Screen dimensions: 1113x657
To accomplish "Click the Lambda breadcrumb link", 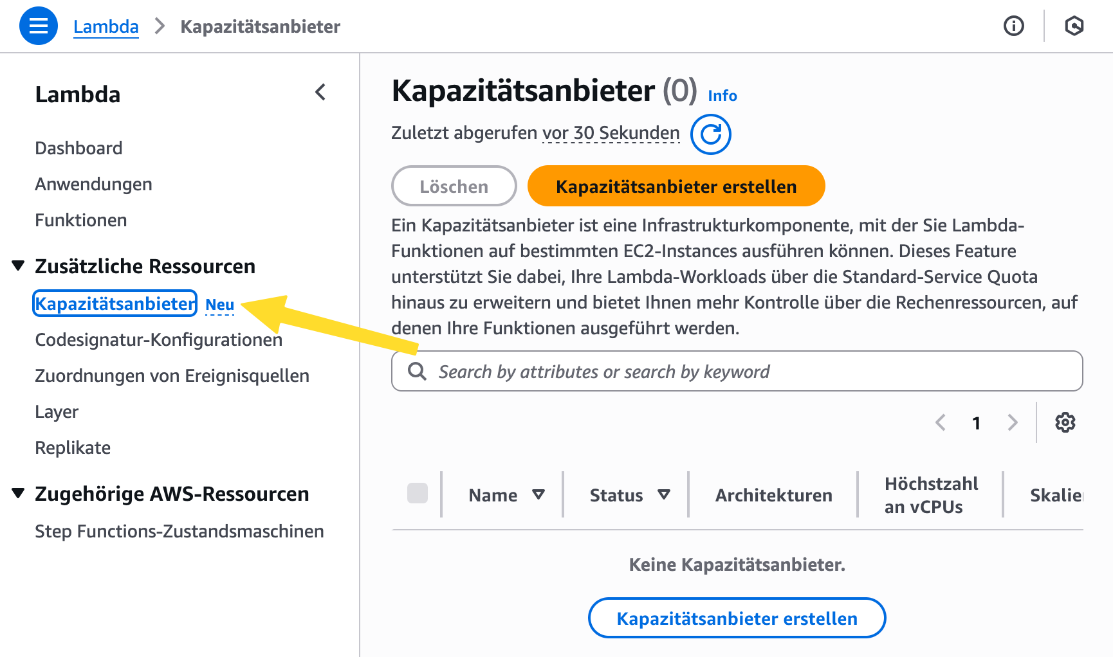I will click(106, 26).
